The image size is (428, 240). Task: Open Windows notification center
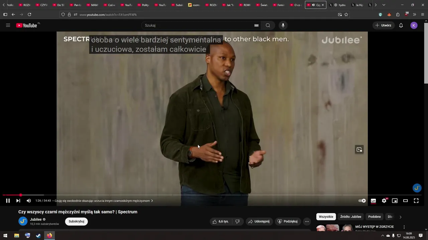(x=421, y=236)
